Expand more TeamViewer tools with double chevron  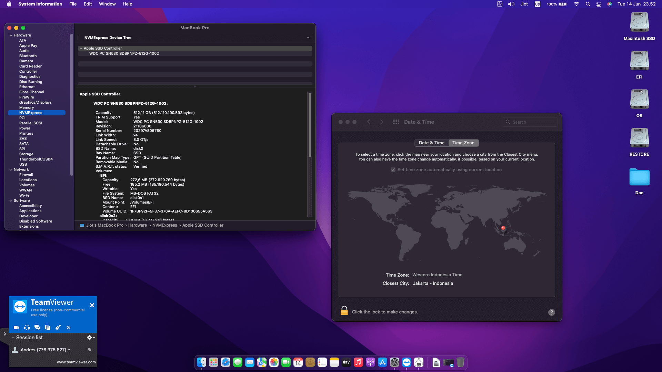pyautogui.click(x=68, y=328)
